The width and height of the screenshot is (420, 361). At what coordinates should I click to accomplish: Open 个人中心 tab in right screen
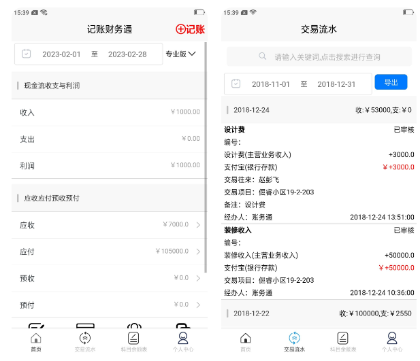pyautogui.click(x=392, y=342)
